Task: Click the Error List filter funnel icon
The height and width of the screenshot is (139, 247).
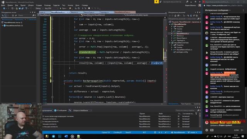Action: (x=196, y=114)
